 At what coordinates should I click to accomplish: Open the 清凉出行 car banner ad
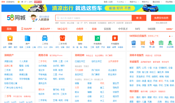pyautogui.click(x=88, y=8)
